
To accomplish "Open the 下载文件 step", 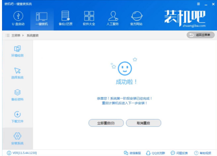I will 17,117.
